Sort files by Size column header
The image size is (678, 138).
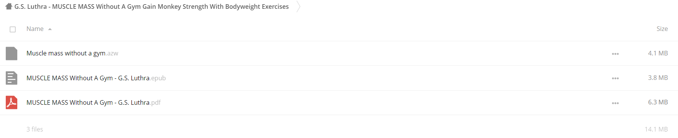click(662, 29)
